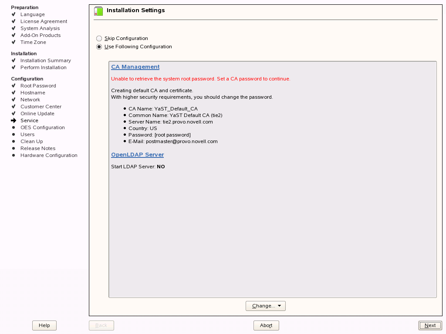Click the License Agreement step

coord(44,21)
